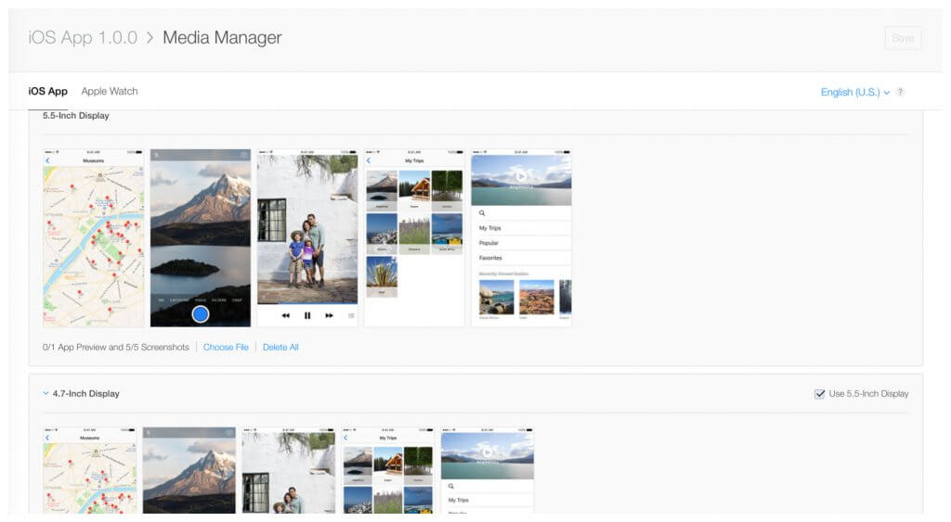Screen dimensions: 951x522
Task: Click the blue shutter button in camera screenshot
Action: point(201,313)
